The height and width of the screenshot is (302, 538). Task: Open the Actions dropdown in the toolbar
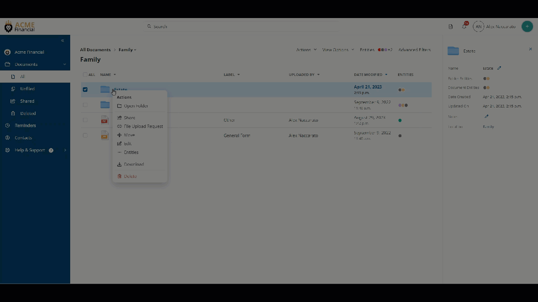(x=306, y=49)
